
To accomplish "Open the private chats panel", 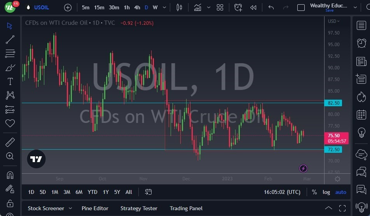I will [x=361, y=172].
